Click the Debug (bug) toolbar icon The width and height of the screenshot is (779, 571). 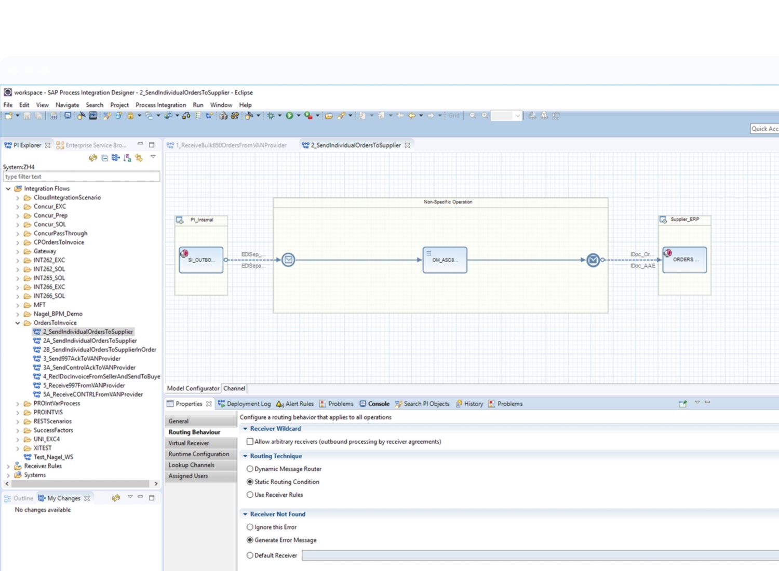tap(271, 116)
